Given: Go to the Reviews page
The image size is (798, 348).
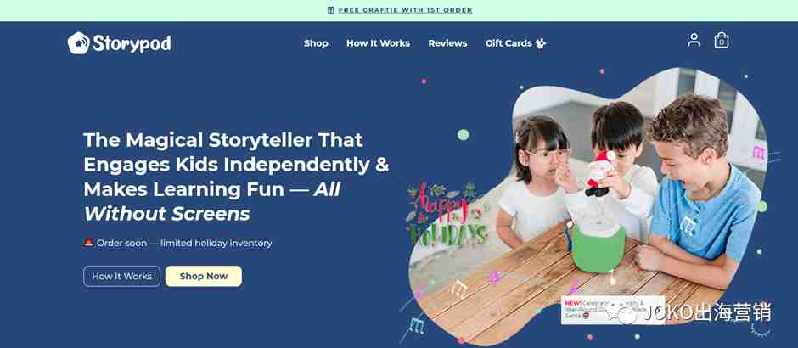Looking at the screenshot, I should [x=448, y=43].
